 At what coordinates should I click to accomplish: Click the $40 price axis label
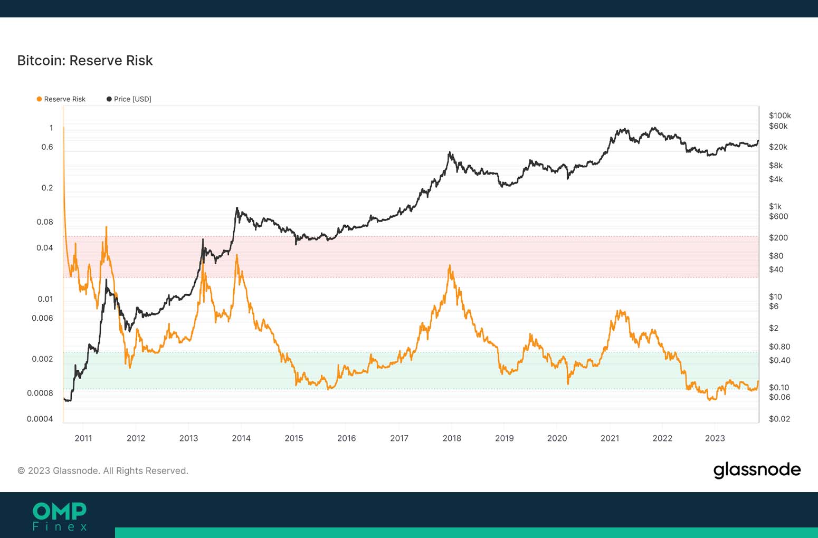pyautogui.click(x=776, y=270)
